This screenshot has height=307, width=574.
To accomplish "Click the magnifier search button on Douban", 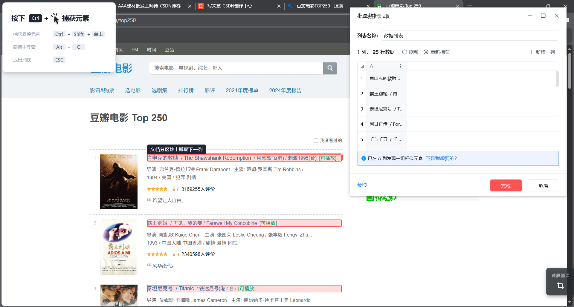I will click(x=330, y=68).
